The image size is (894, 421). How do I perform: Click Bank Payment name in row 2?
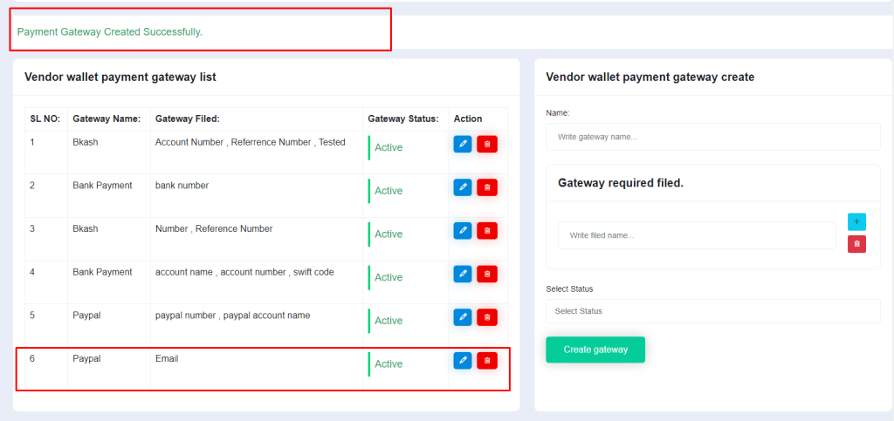click(x=102, y=186)
